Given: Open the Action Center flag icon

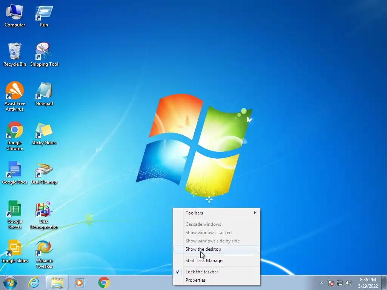Looking at the screenshot, I should click(331, 283).
